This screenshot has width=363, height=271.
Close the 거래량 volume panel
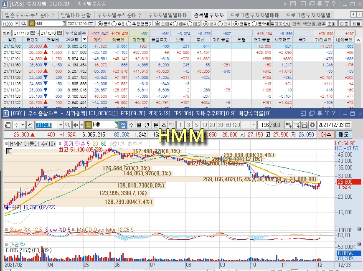(359, 244)
